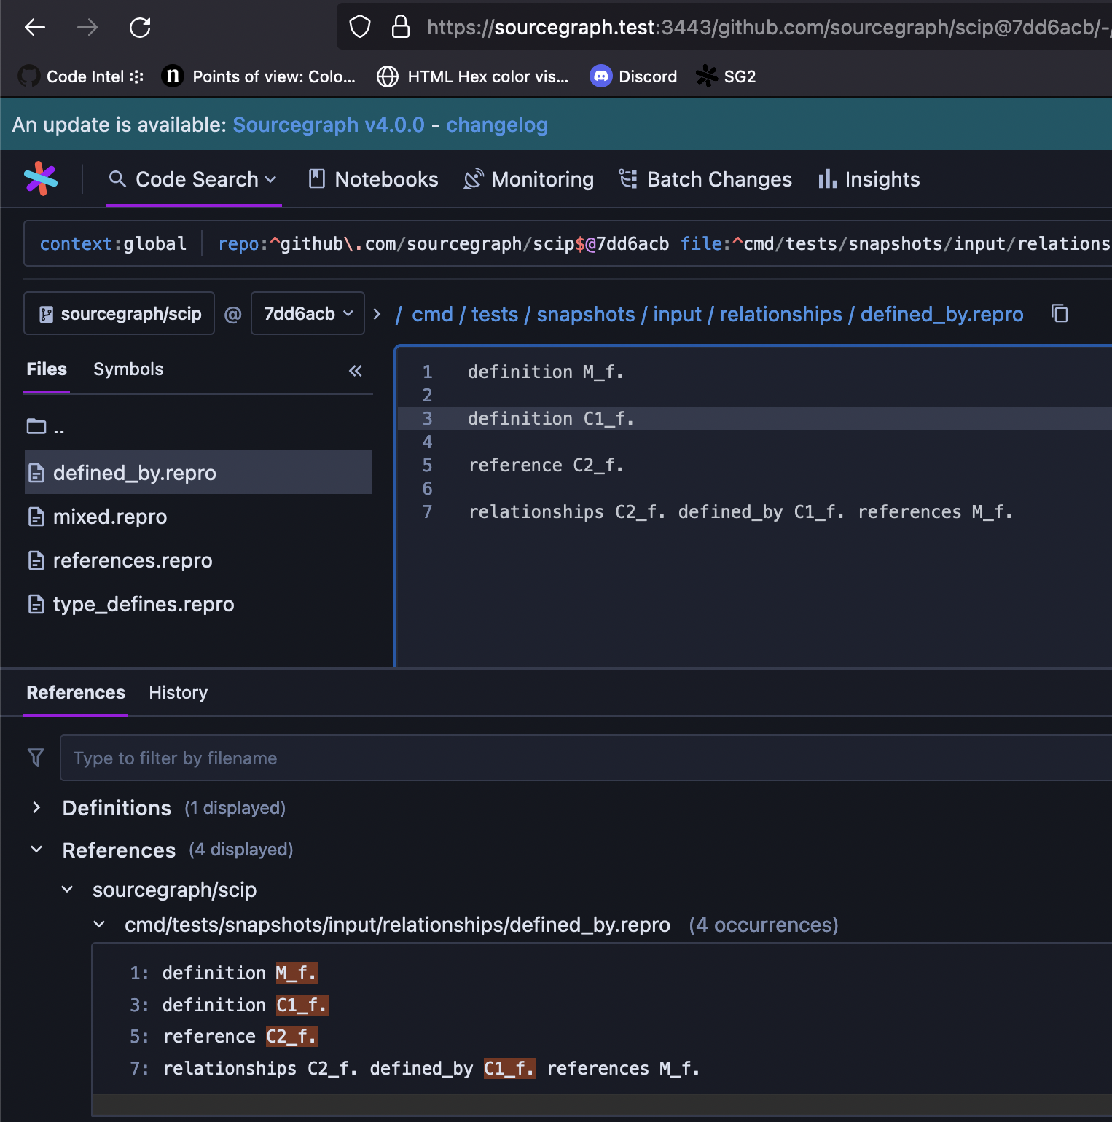Open the 7dd6acb revision dropdown
The width and height of the screenshot is (1112, 1122).
(308, 313)
